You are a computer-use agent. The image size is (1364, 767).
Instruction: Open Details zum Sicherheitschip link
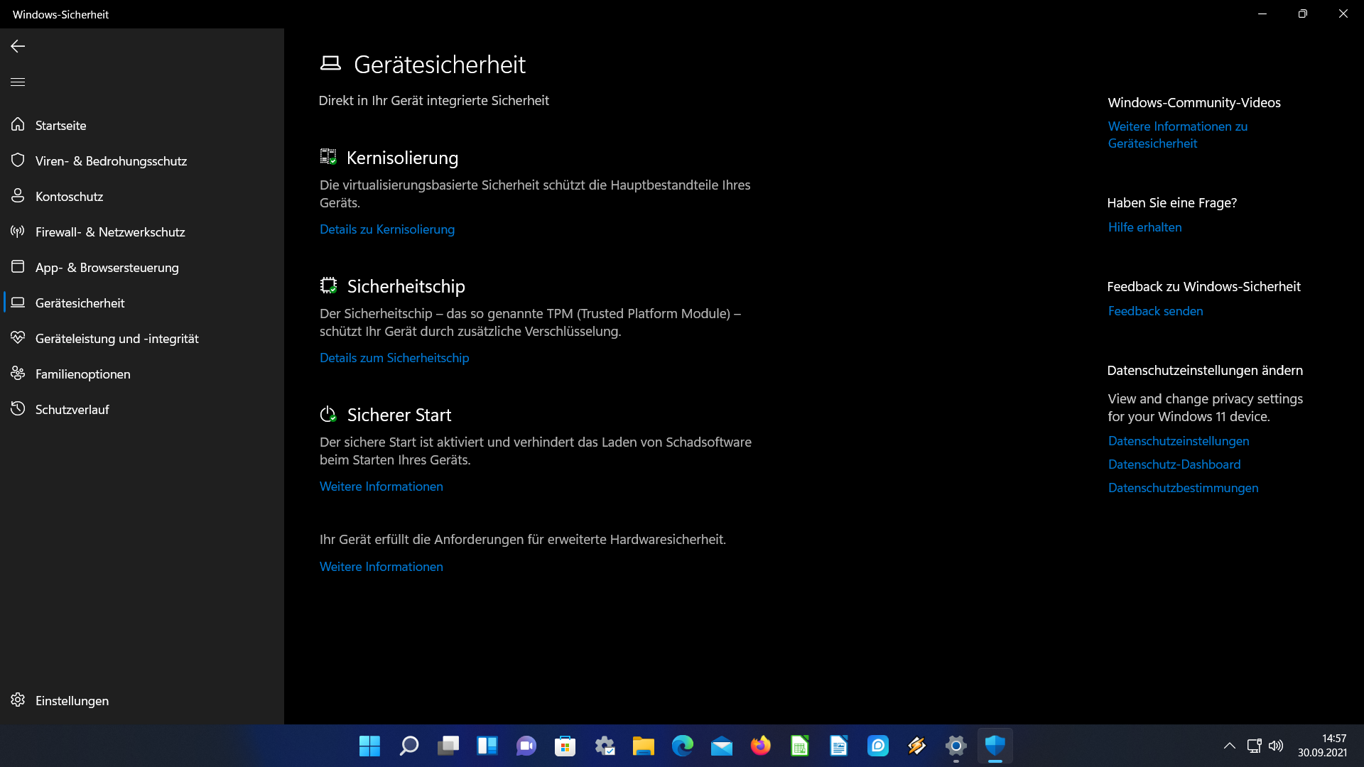(394, 358)
